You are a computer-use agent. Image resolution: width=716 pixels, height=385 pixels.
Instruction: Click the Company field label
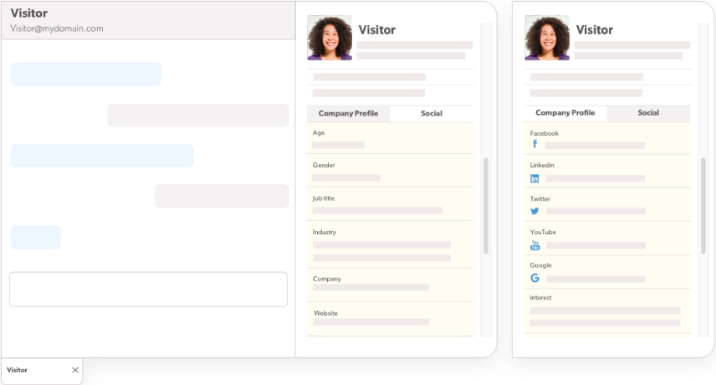click(x=327, y=279)
